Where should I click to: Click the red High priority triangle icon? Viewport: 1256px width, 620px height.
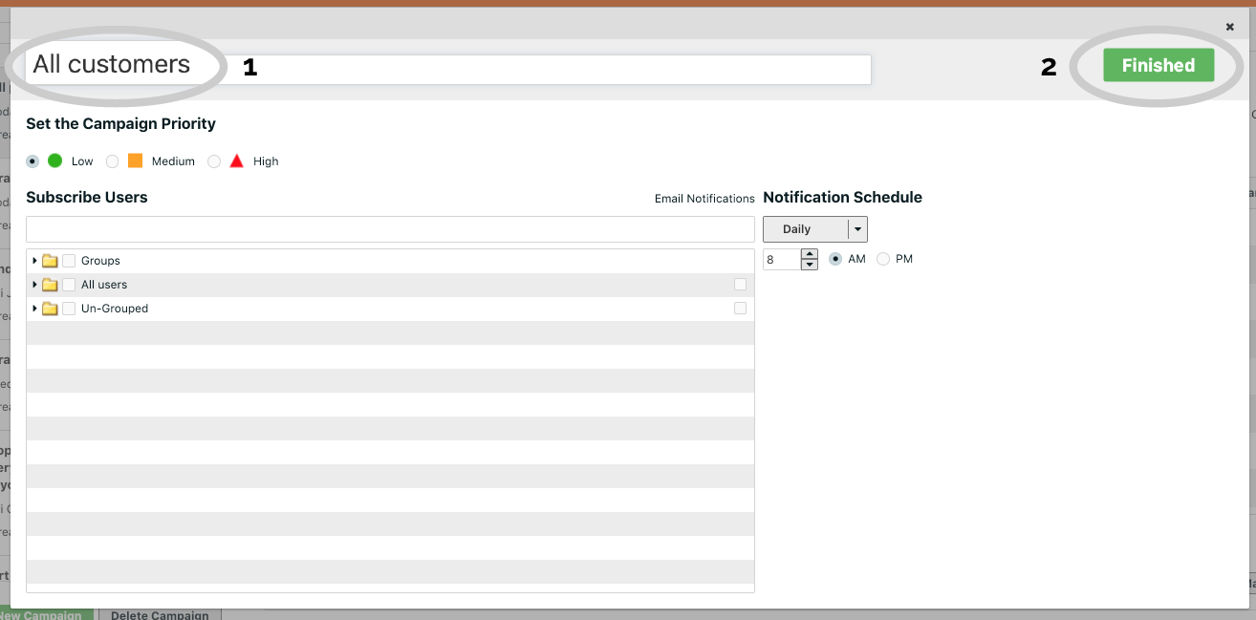click(x=237, y=160)
